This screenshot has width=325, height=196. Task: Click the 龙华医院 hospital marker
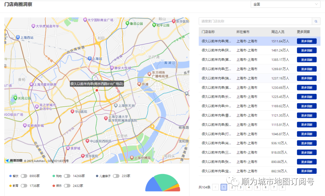pyautogui.click(x=83, y=156)
